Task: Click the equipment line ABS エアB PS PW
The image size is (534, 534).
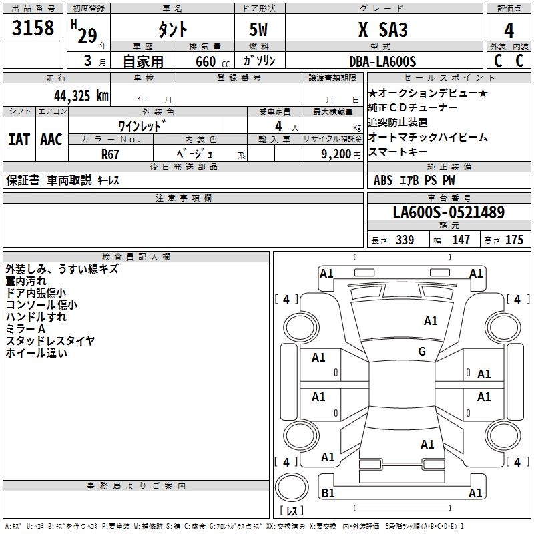Action: pyautogui.click(x=414, y=180)
